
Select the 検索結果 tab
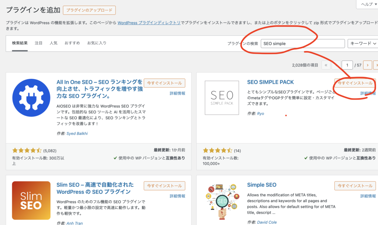click(x=20, y=43)
